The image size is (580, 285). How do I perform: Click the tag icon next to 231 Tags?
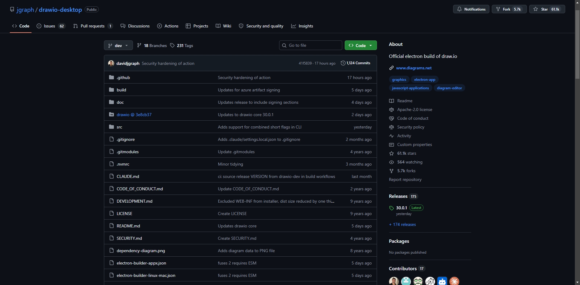(172, 45)
